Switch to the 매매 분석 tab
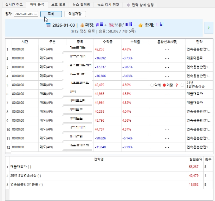 pos(37,4)
